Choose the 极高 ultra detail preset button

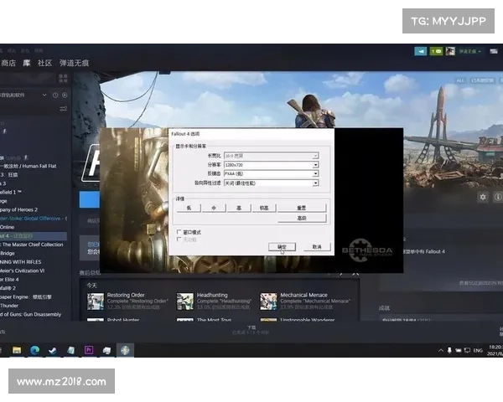pos(264,208)
